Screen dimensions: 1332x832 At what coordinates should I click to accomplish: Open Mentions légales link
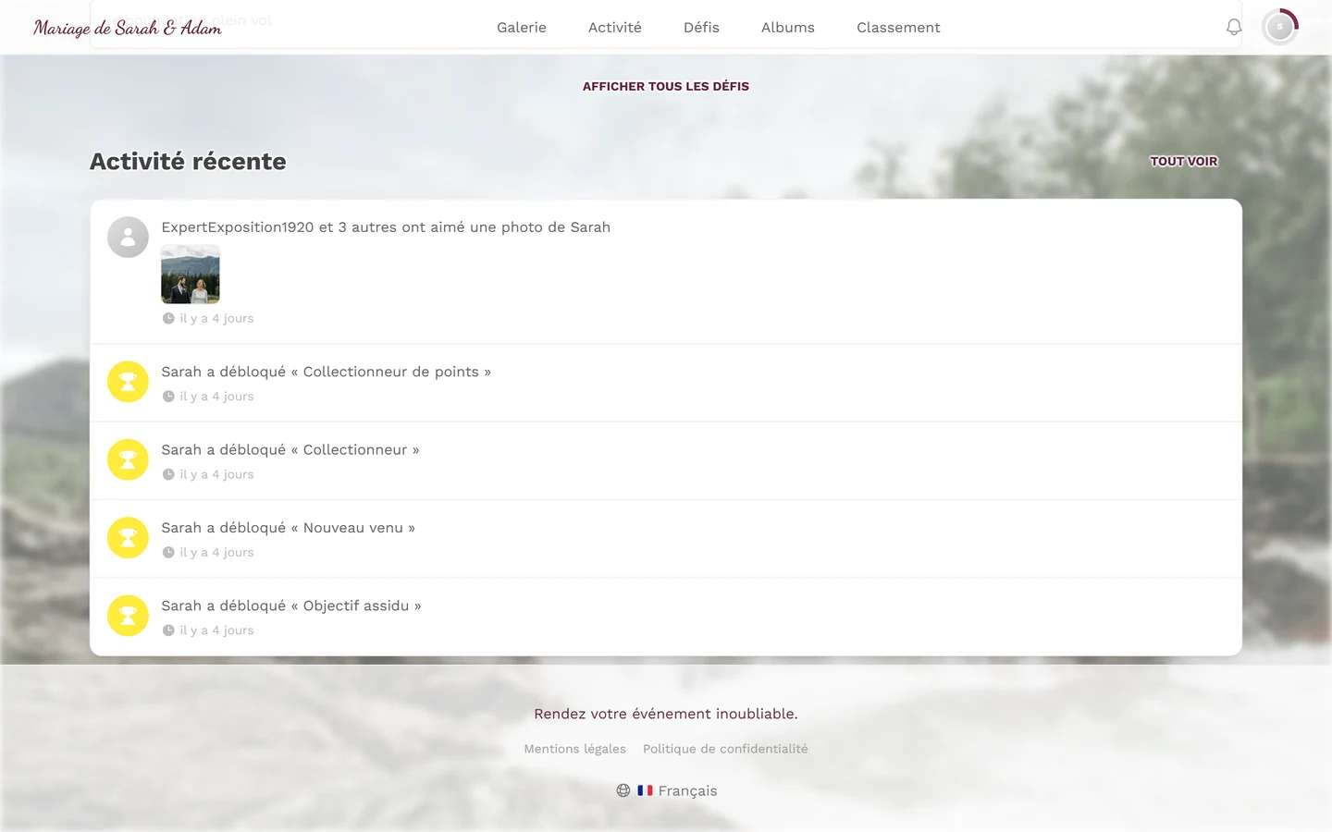coord(575,749)
